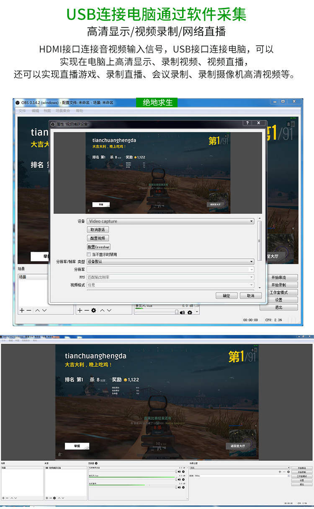Add a scene in upper OBS window
The height and width of the screenshot is (509, 314).
click(x=21, y=310)
